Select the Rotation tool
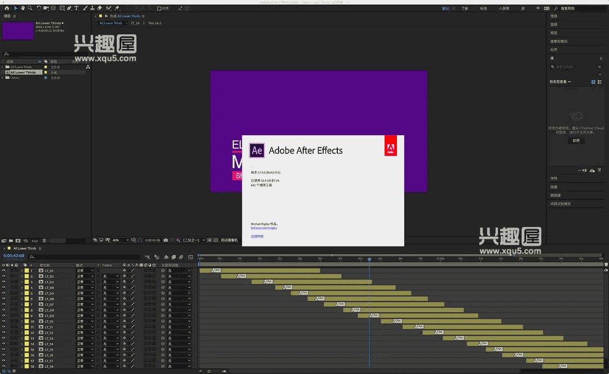Viewport: 609px width, 374px height. click(39, 8)
